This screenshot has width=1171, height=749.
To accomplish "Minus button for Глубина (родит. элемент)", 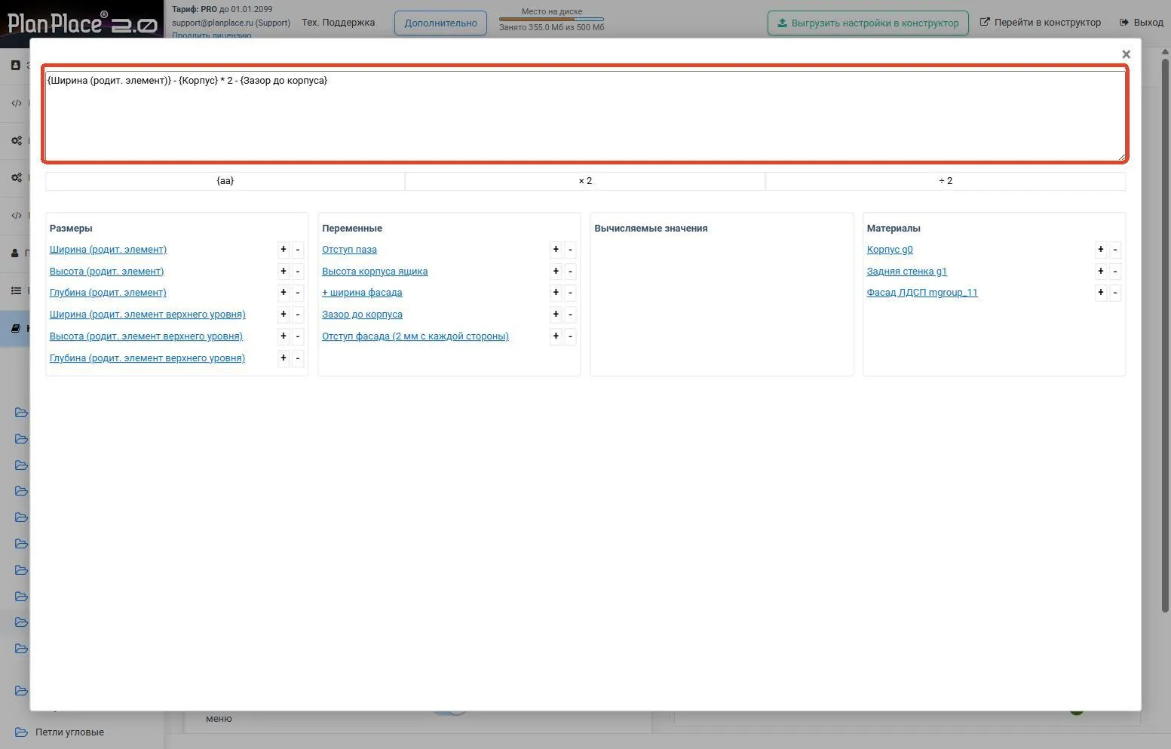I will coord(298,293).
